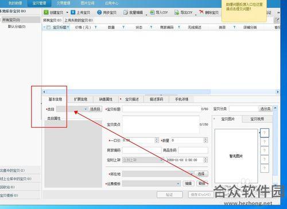Switch to the 应用中心 top tab
The image size is (287, 209).
click(x=111, y=3)
